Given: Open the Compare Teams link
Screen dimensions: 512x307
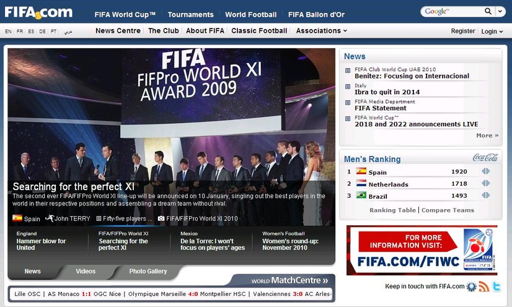Looking at the screenshot, I should [448, 210].
